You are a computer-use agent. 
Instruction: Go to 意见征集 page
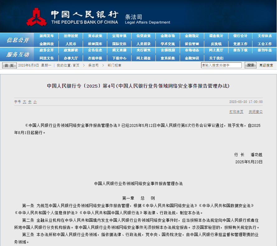[x=168, y=58]
